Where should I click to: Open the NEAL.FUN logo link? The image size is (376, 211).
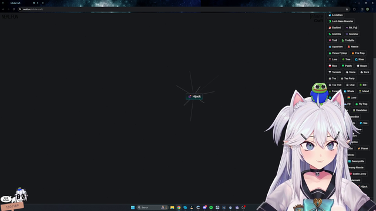[x=10, y=17]
